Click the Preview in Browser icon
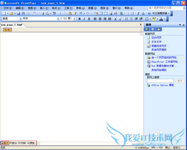Viewport: 187px width, 150px height. [47, 13]
